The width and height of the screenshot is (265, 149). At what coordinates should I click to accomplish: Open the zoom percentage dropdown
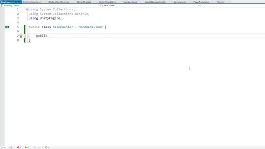(5, 147)
